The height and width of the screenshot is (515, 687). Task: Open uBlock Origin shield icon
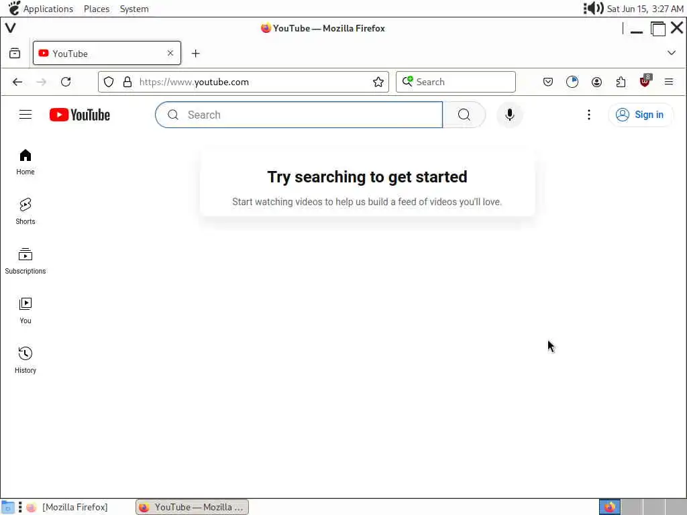[x=645, y=81]
